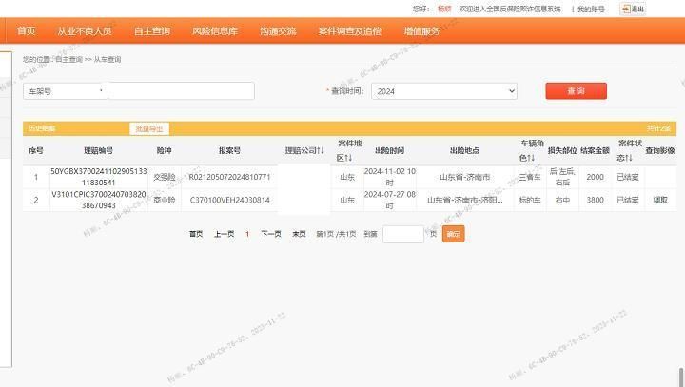Sort by 案件地区 column arrows
The height and width of the screenshot is (387, 685).
coord(350,158)
